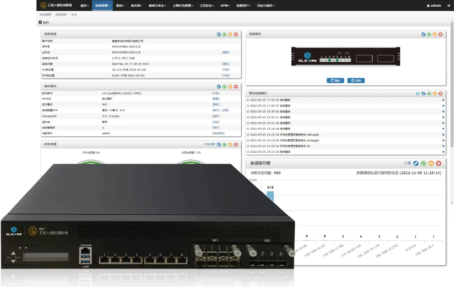Edit the 系统资源 panel settings
454x287 pixels.
coord(219,144)
